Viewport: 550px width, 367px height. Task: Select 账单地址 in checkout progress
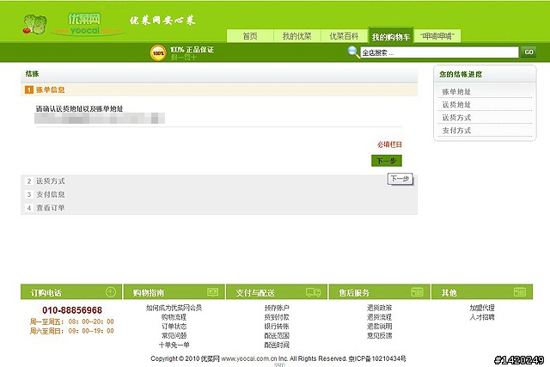(456, 92)
